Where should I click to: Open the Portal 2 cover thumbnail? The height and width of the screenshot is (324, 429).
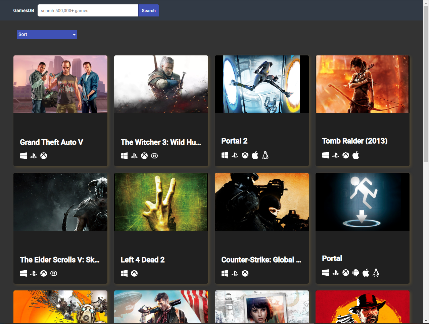tap(262, 84)
